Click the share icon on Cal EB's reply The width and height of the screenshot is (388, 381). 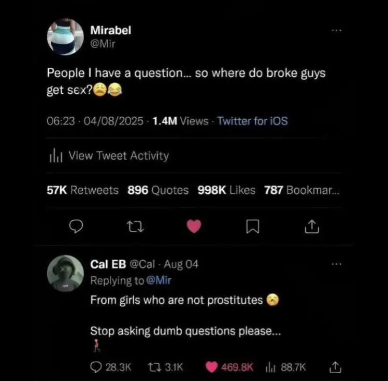pyautogui.click(x=335, y=367)
